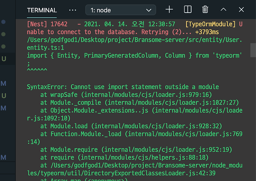Click the "at Module._compile" stack trace line
Image resolution: width=256 pixels, height=181 pixels.
(x=139, y=103)
